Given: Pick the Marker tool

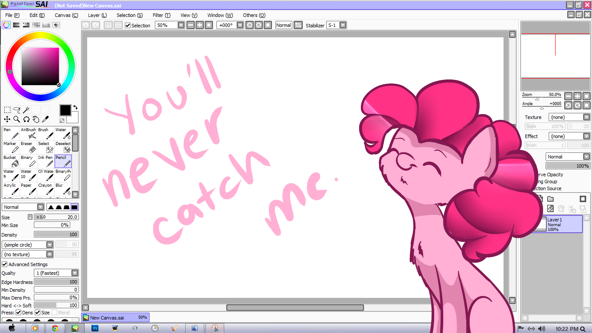Looking at the screenshot, I should click(x=11, y=147).
